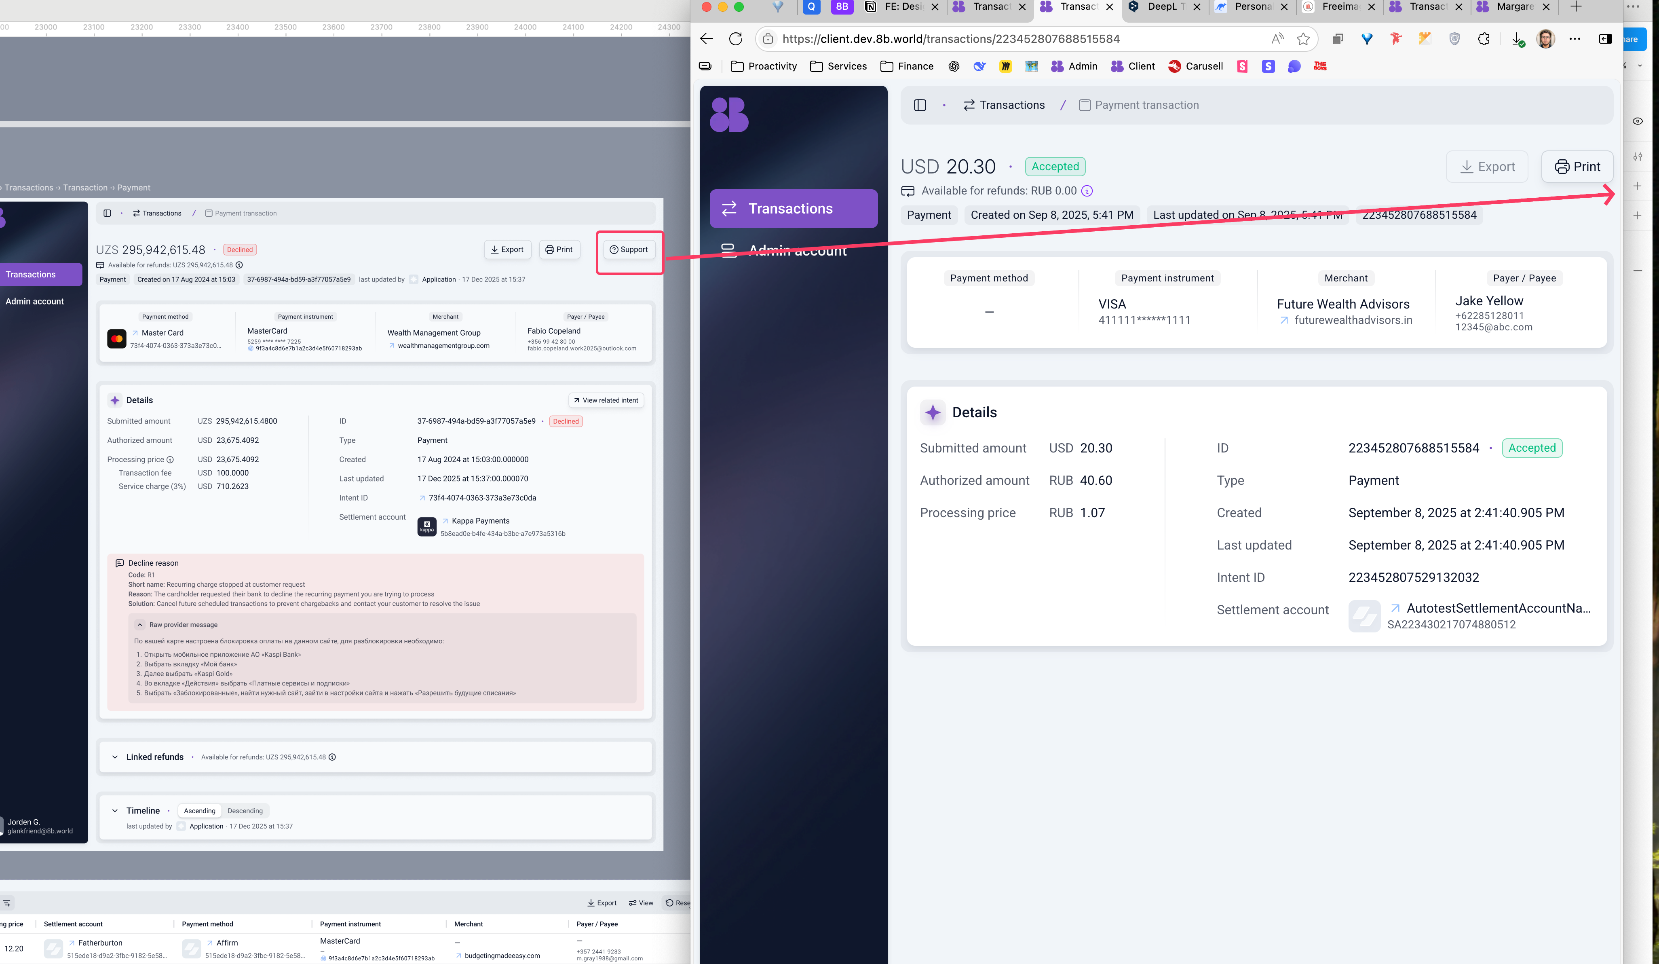Image resolution: width=1659 pixels, height=964 pixels.
Task: Click the sliders icon on the far-right panel
Action: [1637, 157]
